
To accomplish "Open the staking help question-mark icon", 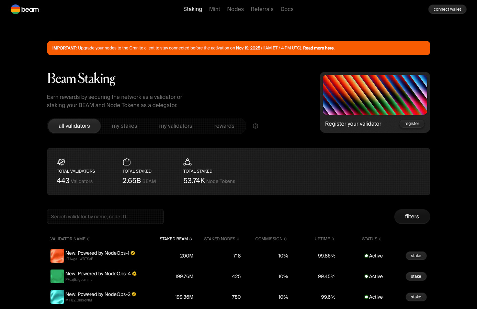I will (x=255, y=126).
